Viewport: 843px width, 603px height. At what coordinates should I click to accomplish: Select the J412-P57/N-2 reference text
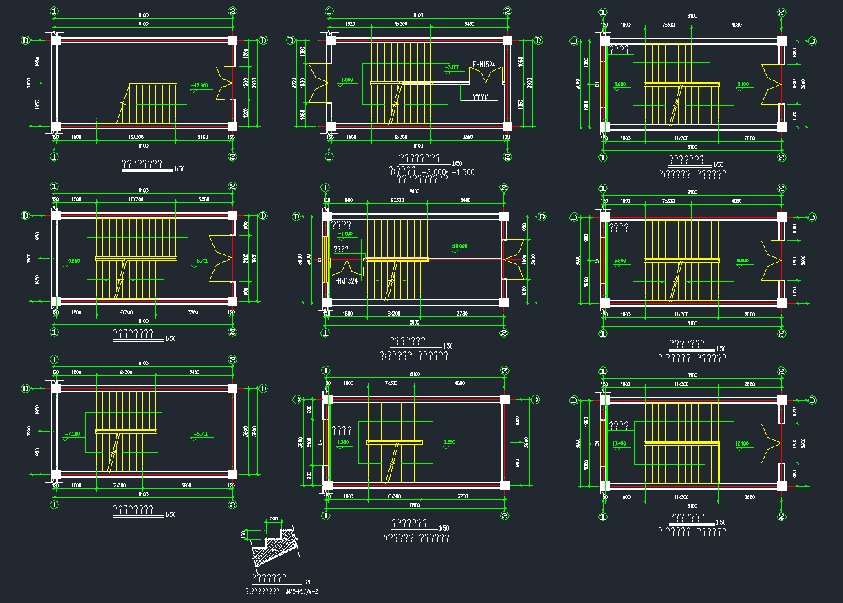point(302,591)
